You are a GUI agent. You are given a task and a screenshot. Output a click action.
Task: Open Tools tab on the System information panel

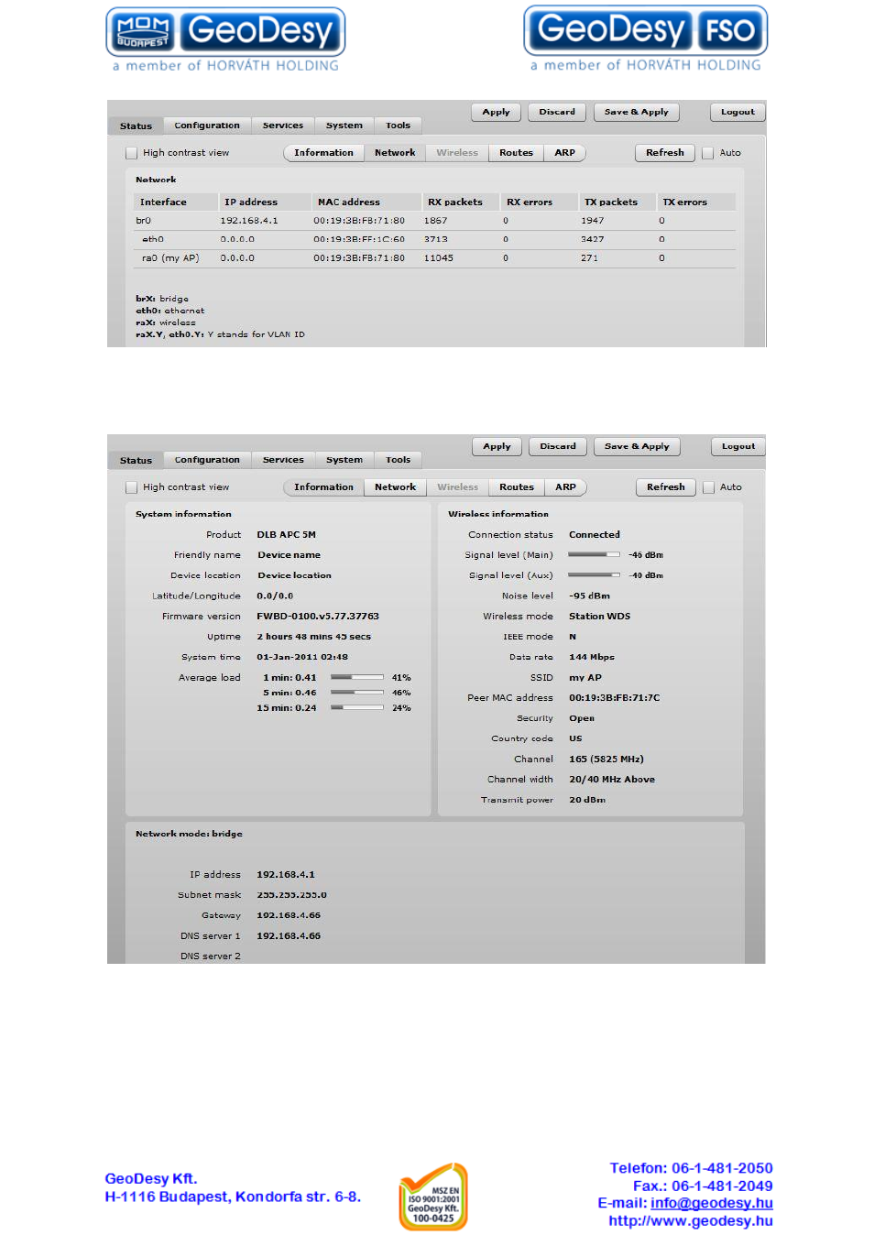pyautogui.click(x=398, y=460)
